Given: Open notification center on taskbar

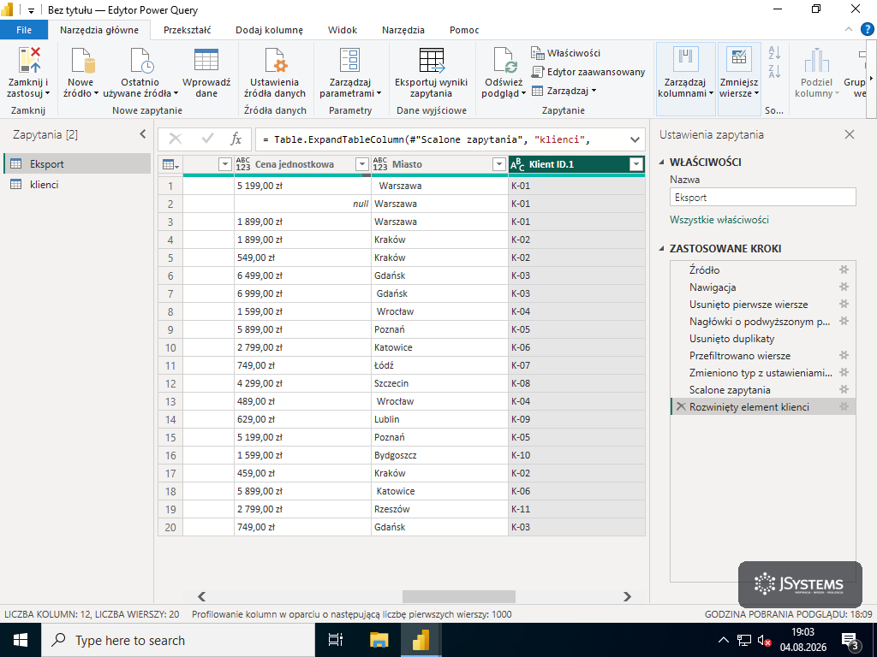Looking at the screenshot, I should point(850,641).
